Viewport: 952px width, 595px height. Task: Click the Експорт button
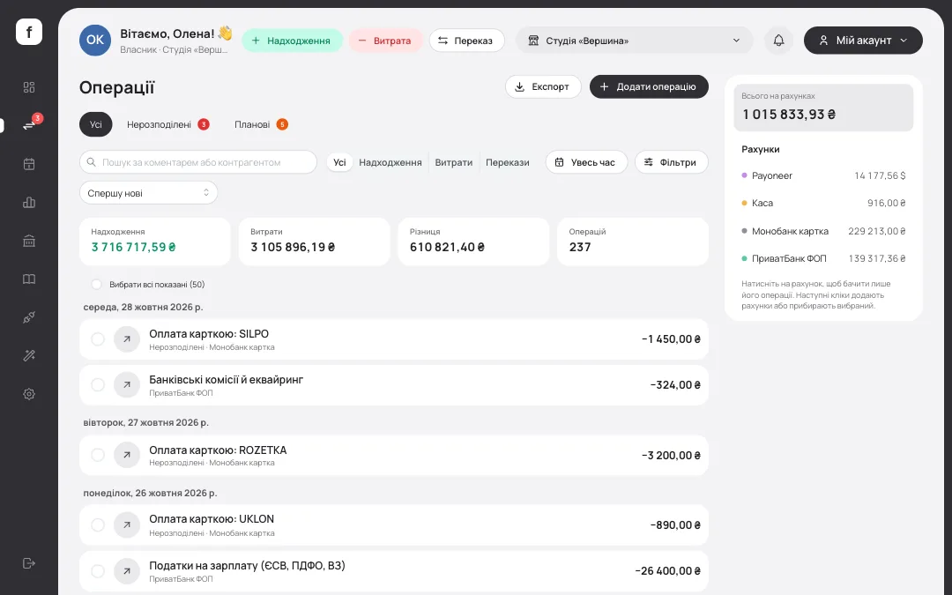(543, 86)
